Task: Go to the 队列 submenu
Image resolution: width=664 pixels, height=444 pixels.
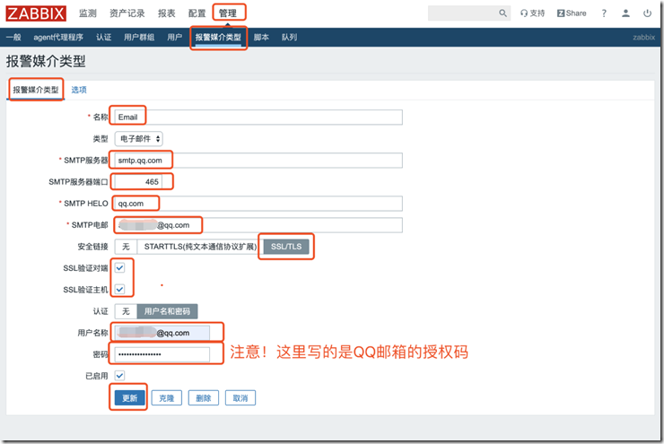Action: (x=289, y=38)
